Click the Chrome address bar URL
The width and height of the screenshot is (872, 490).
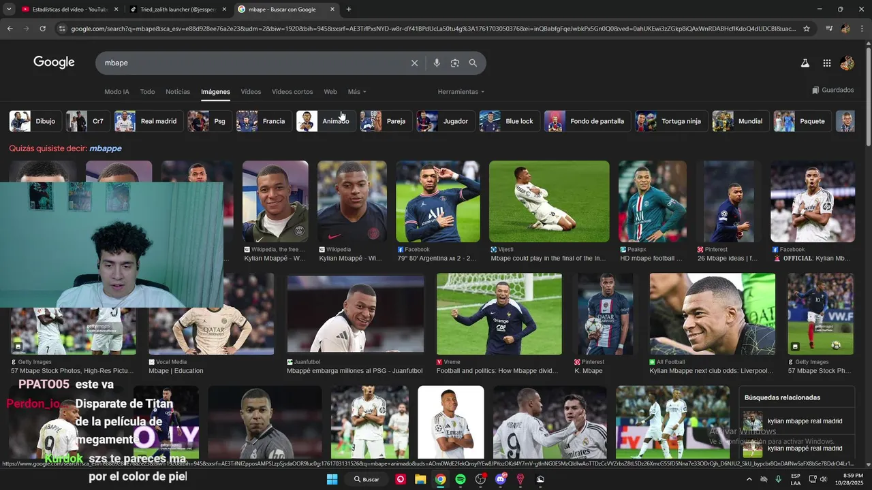(x=433, y=29)
